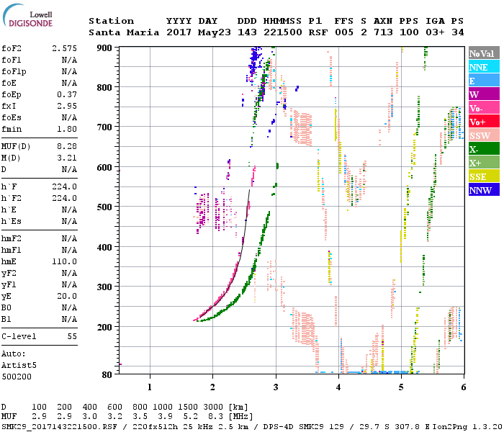Click the 80 km height axis label

(x=107, y=375)
